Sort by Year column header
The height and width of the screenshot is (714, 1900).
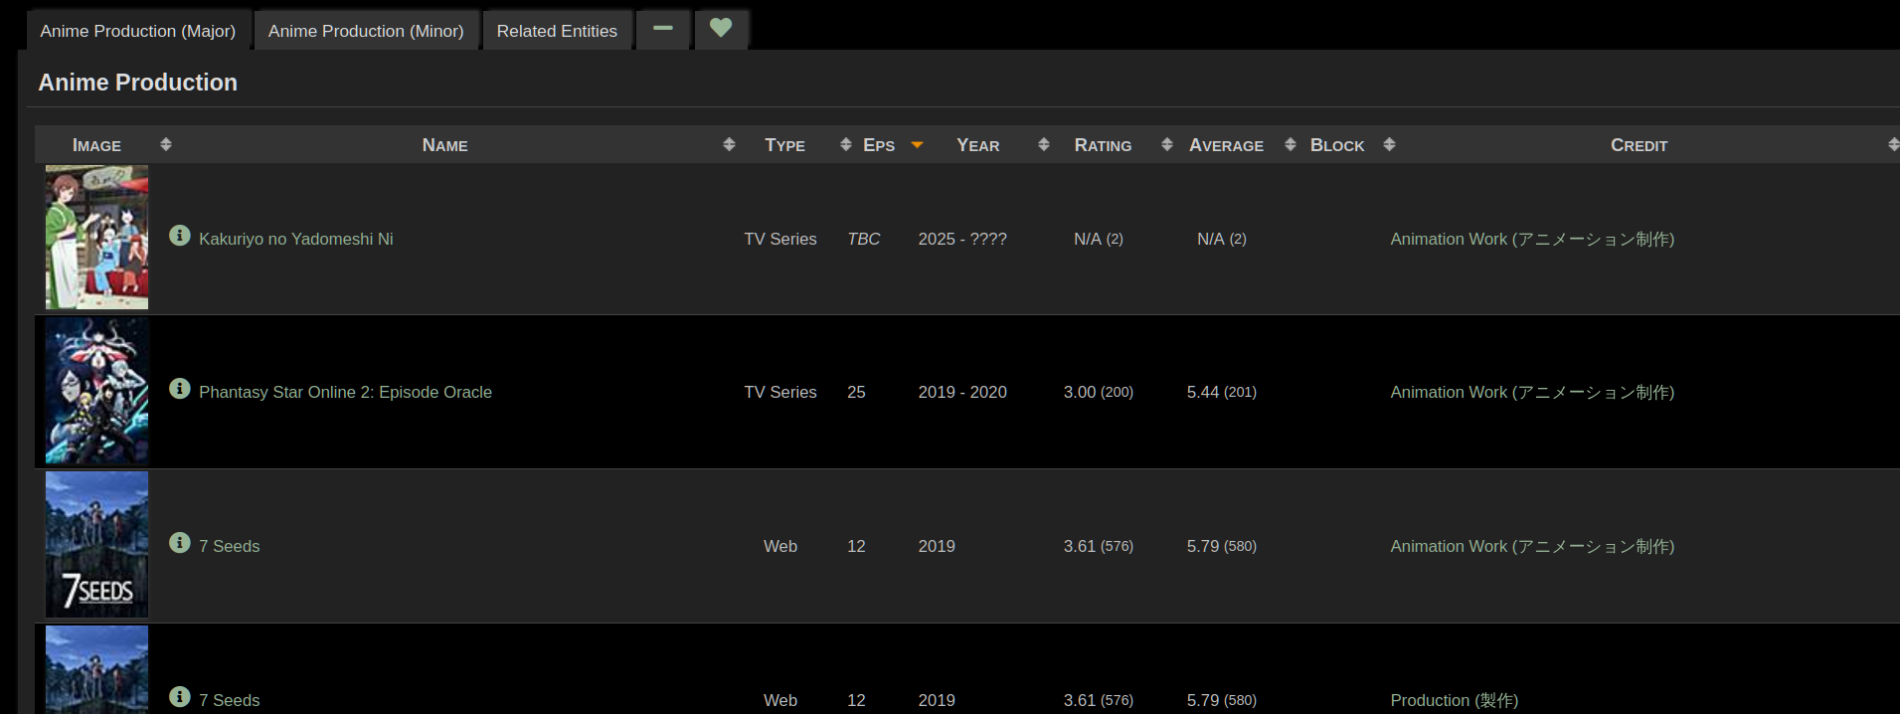977,145
